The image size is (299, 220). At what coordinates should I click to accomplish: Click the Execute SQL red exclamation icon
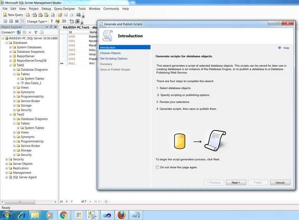tap(52, 21)
